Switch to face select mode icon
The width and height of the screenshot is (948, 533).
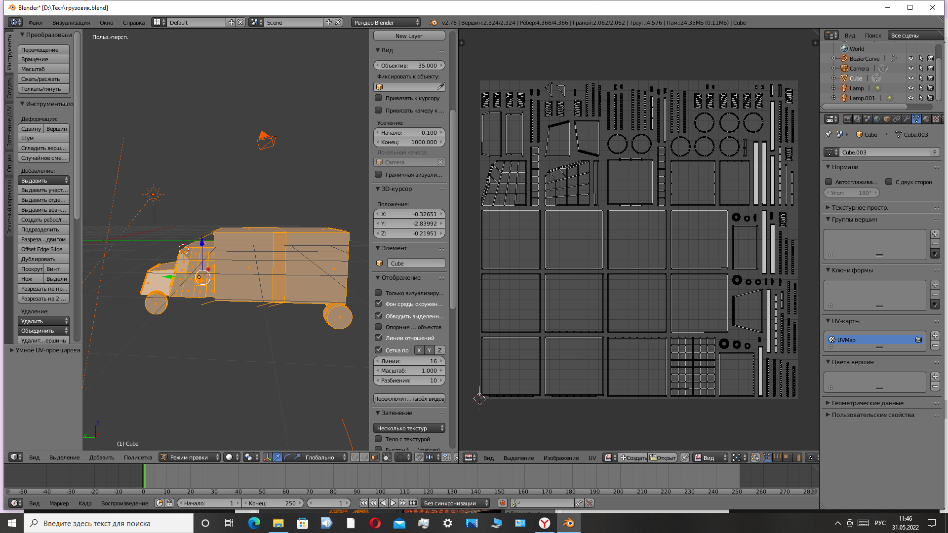click(374, 457)
